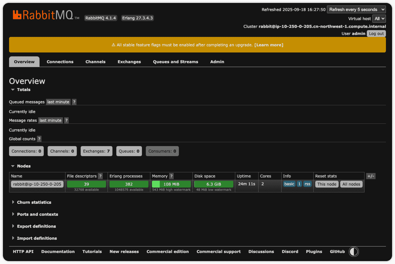Image resolution: width=395 pixels, height=264 pixels.
Task: Click the Cores value 2
Action: tap(262, 184)
